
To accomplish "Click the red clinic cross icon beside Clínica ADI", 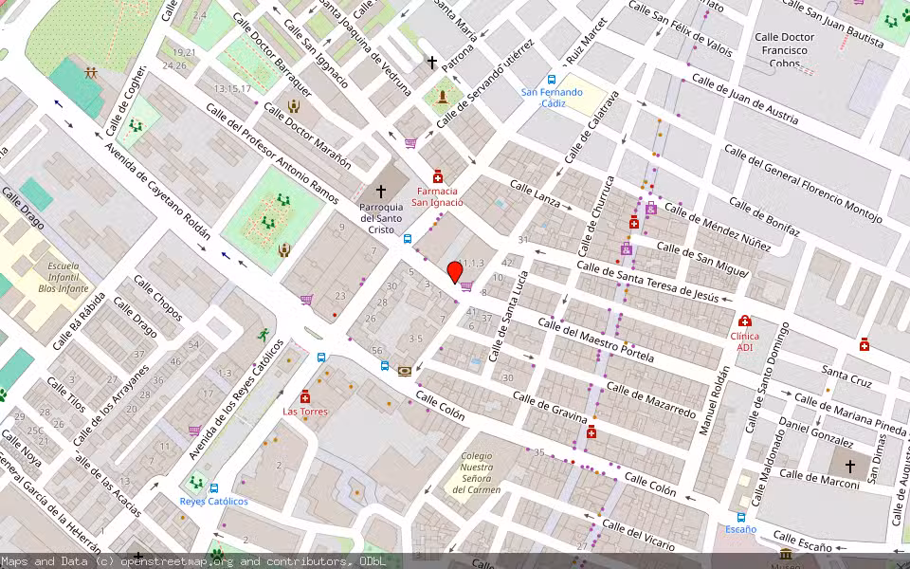I will click(745, 320).
